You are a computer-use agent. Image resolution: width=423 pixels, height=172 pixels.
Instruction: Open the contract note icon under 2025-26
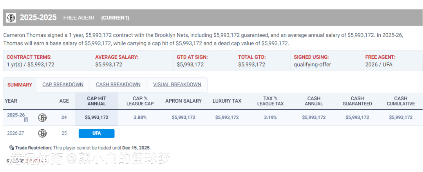coord(26,119)
